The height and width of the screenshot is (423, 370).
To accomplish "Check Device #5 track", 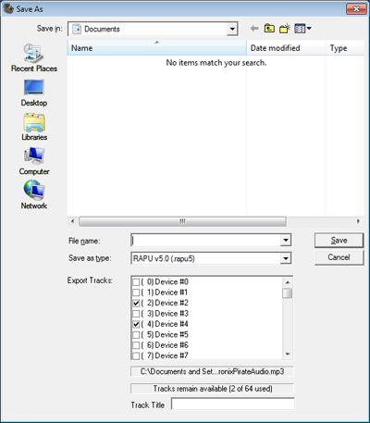I will tap(136, 335).
